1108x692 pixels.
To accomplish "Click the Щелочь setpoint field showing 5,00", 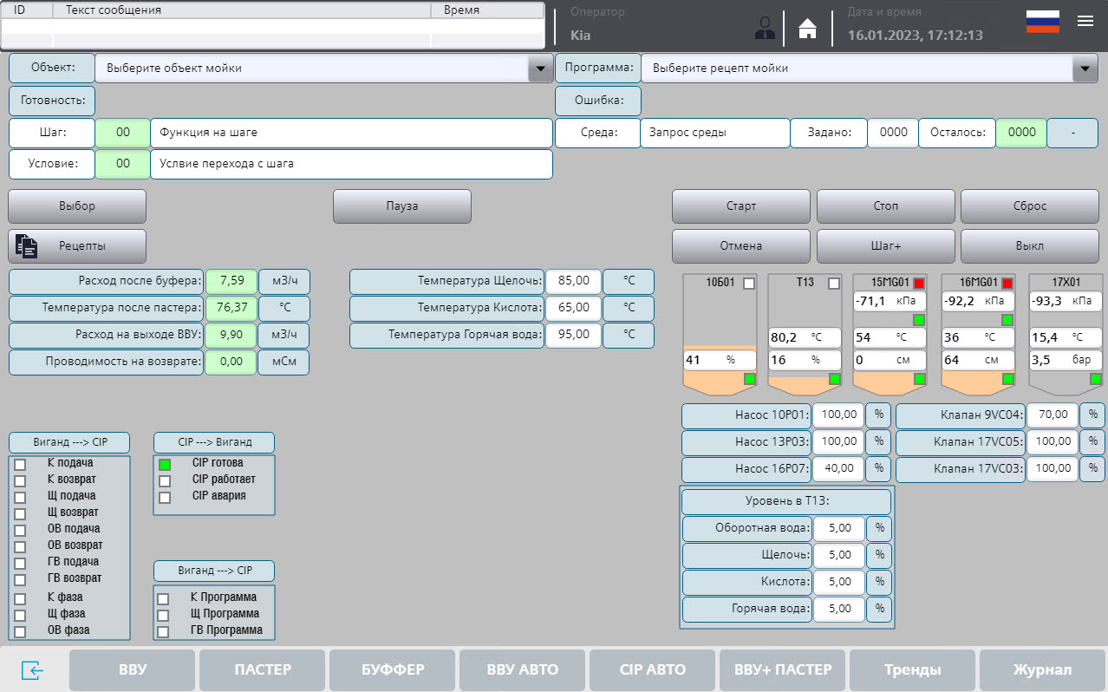I will (x=838, y=555).
